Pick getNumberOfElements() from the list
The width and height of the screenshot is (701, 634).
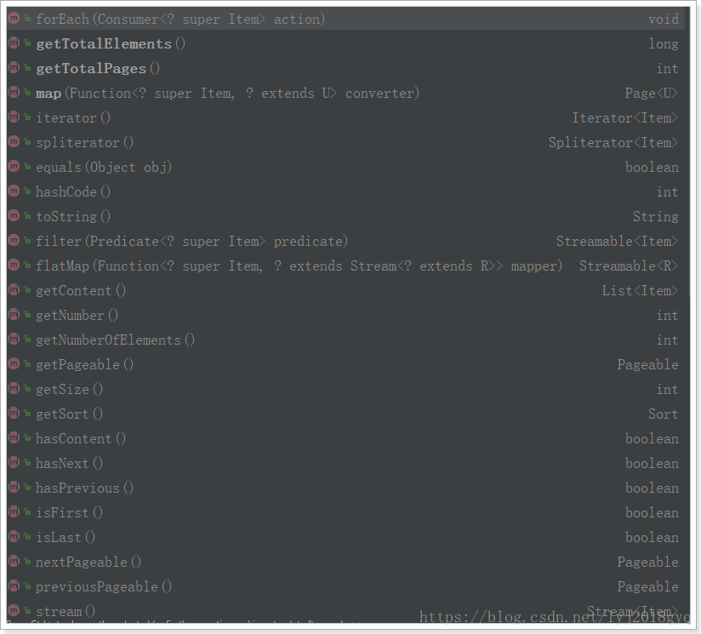tap(345, 340)
